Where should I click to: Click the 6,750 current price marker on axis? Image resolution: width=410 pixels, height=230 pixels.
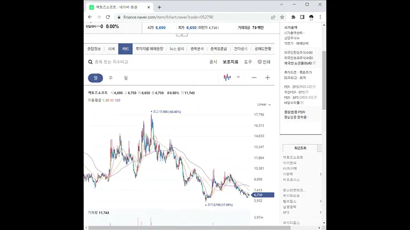[263, 195]
